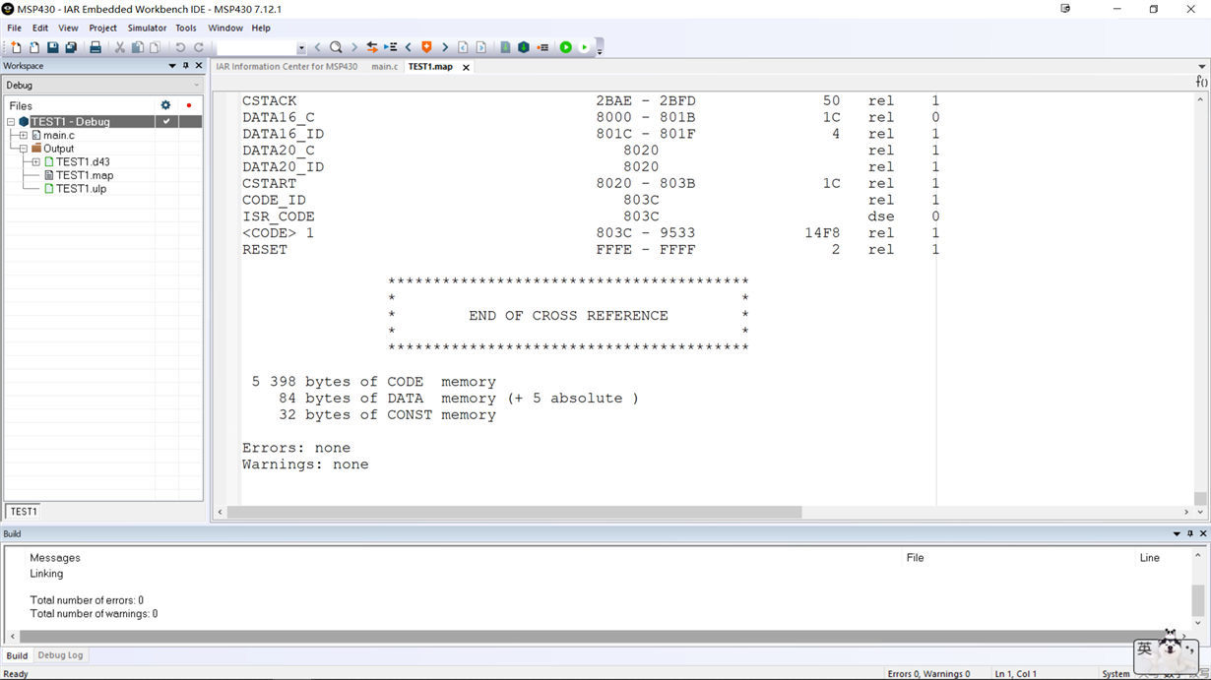Click the Toggle Bookmark shield icon

[x=426, y=47]
